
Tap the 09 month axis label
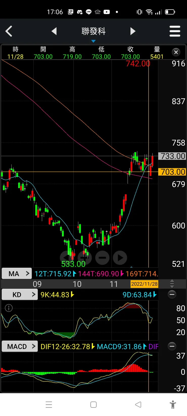click(x=37, y=284)
